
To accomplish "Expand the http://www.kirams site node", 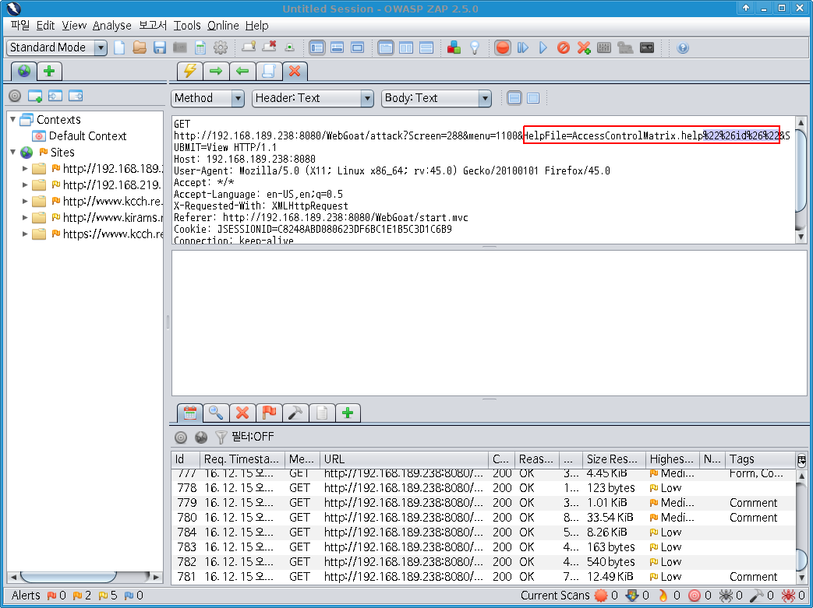I will (25, 217).
